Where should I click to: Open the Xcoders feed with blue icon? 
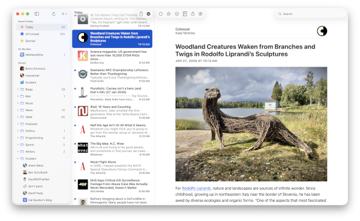click(x=42, y=82)
